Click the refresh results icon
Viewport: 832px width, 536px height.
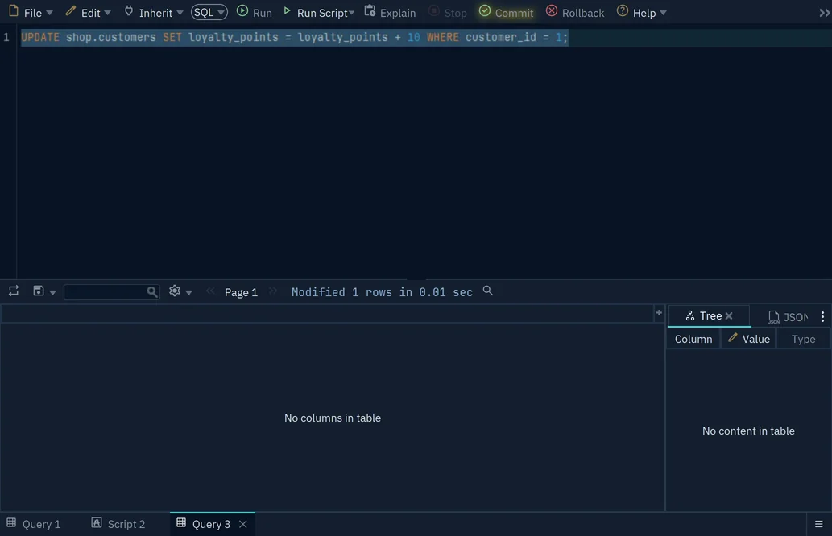[14, 291]
